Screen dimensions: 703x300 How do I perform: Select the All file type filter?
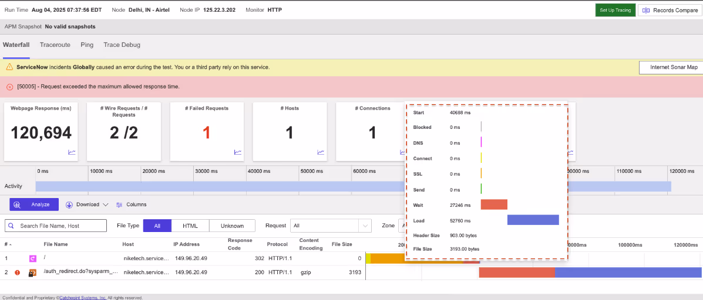157,226
